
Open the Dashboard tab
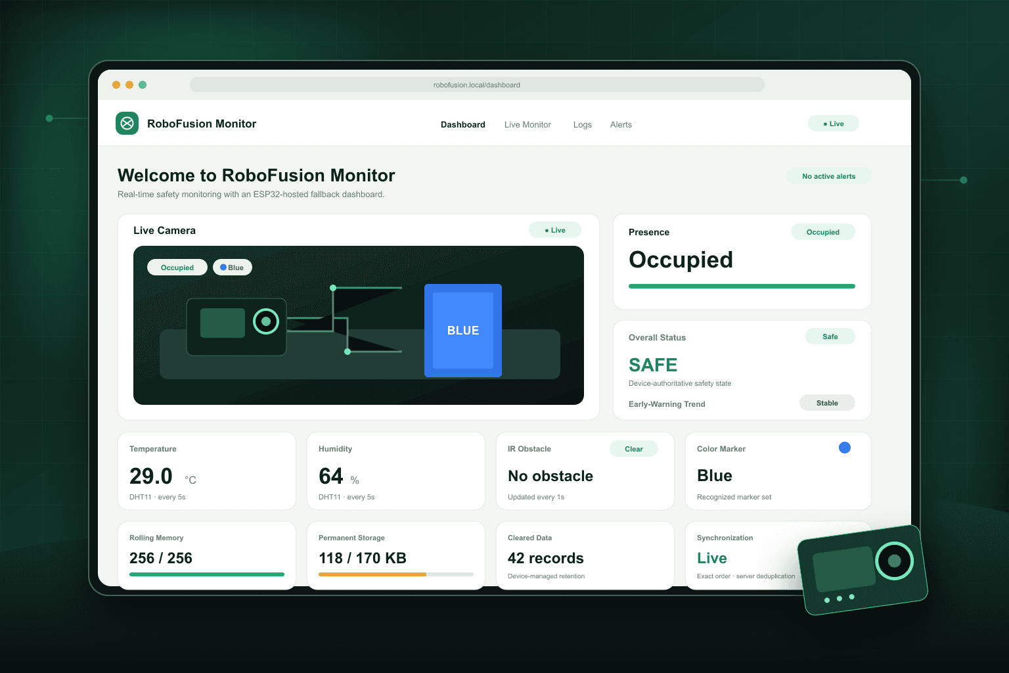[x=463, y=125]
